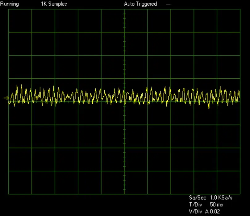Screen dimensions: 250x216
Task: Click the channel A 0.02 volts value
Action: click(213, 212)
